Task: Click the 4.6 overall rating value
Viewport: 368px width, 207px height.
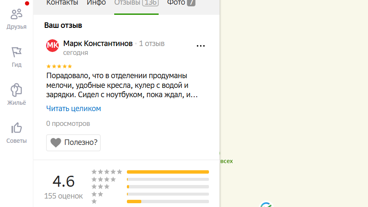Action: click(63, 181)
